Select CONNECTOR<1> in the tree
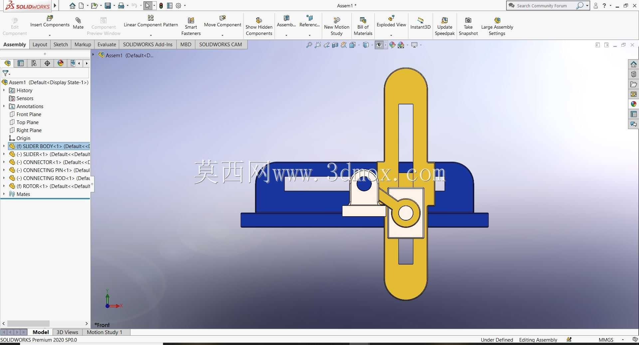This screenshot has width=639, height=345. coord(49,162)
